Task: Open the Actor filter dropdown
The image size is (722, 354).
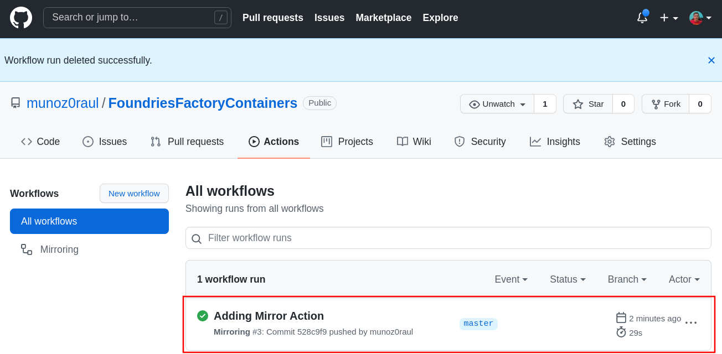Action: [684, 279]
